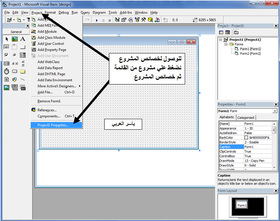The height and width of the screenshot is (221, 280).
Task: Select the TextBox control tool
Action: pos(6,47)
